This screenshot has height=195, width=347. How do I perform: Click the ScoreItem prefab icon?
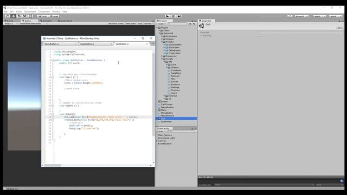(x=166, y=48)
